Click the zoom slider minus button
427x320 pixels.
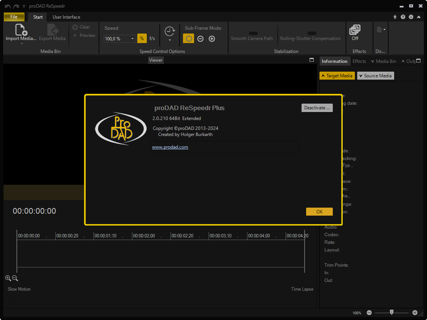pos(369,313)
